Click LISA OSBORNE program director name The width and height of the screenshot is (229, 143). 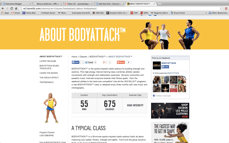pyautogui.click(x=46, y=136)
